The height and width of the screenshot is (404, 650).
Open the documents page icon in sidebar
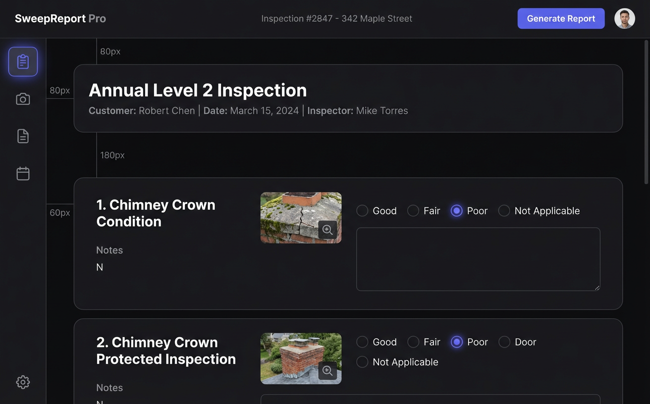click(23, 136)
